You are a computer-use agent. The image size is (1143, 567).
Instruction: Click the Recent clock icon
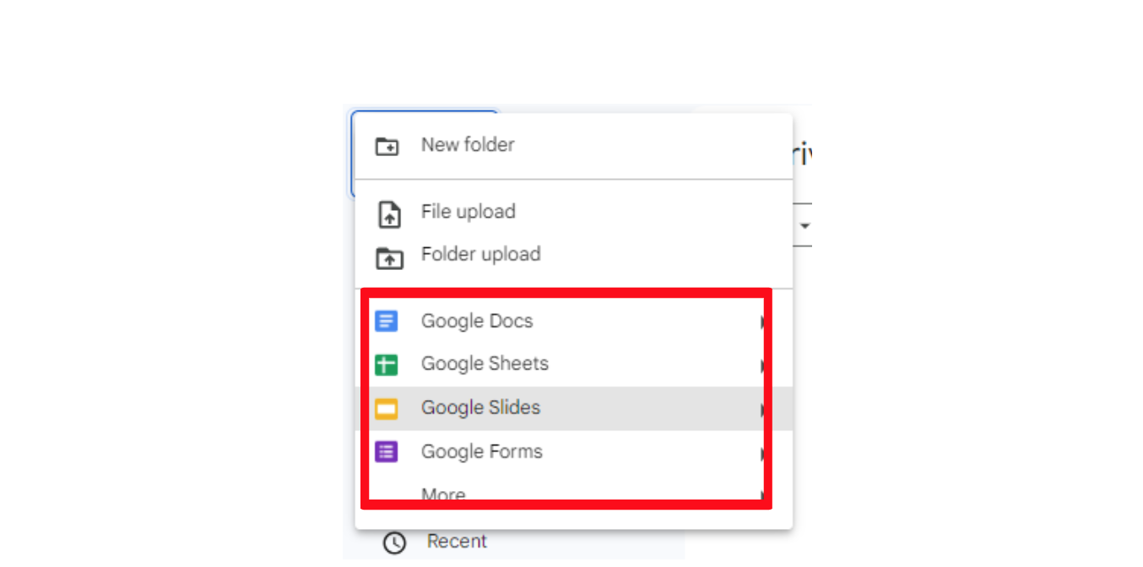pos(393,542)
